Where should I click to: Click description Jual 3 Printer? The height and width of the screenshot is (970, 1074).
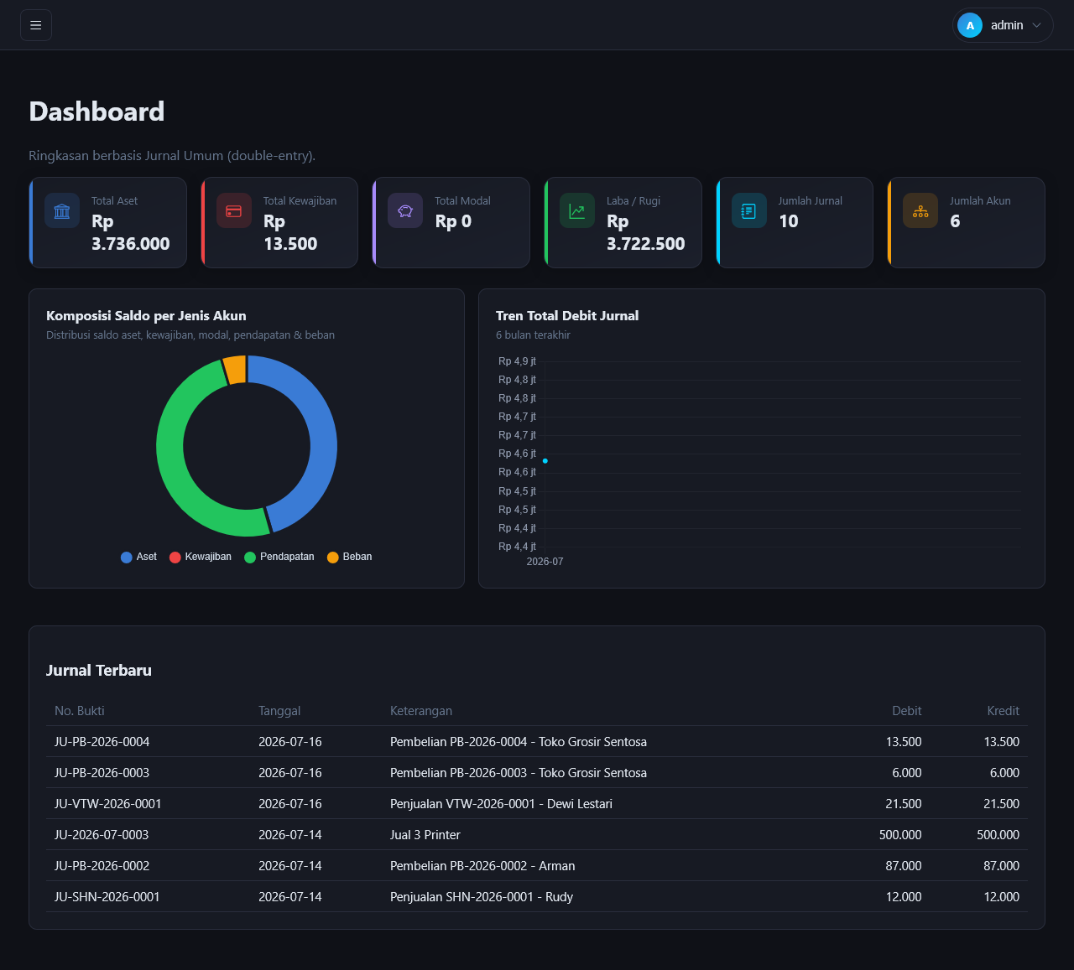pyautogui.click(x=425, y=835)
